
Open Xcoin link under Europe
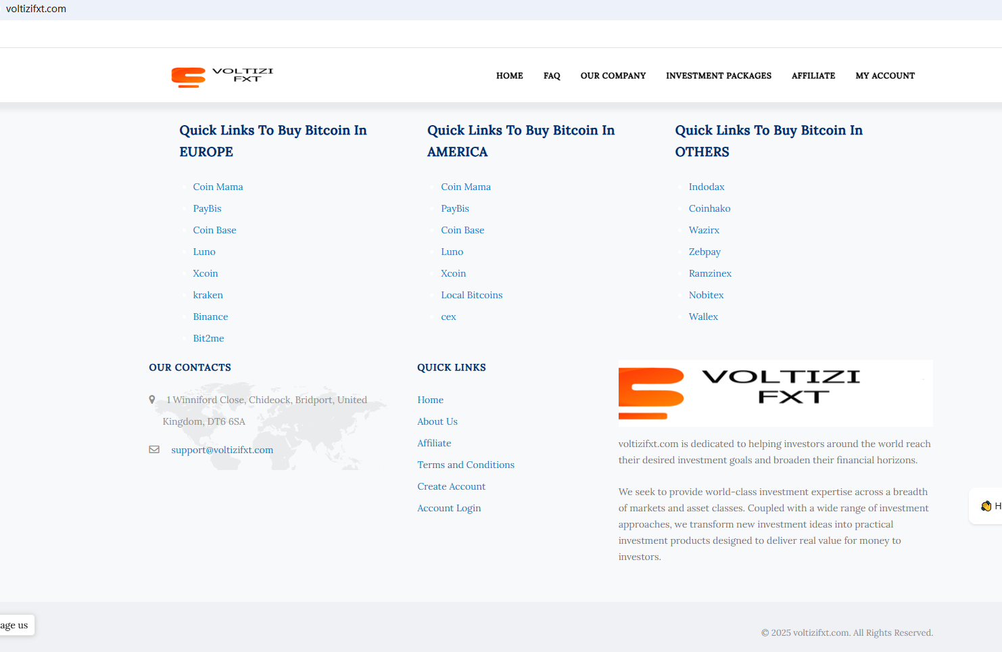click(x=206, y=273)
